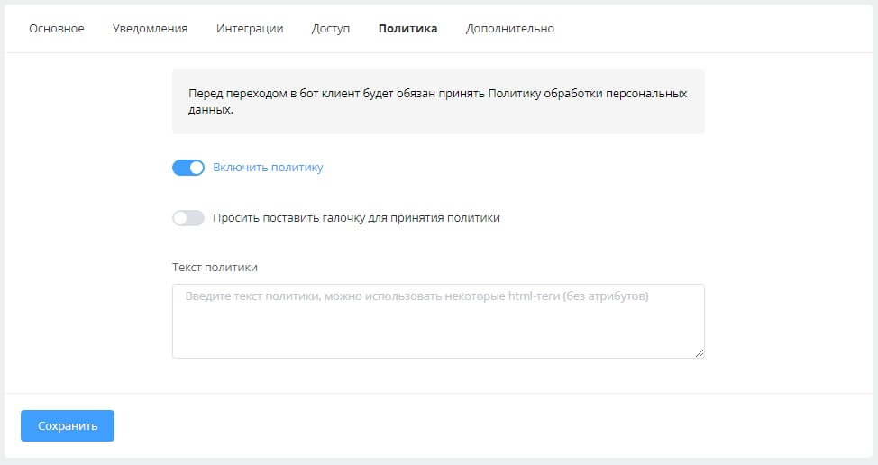Open the Основное tab

click(56, 28)
